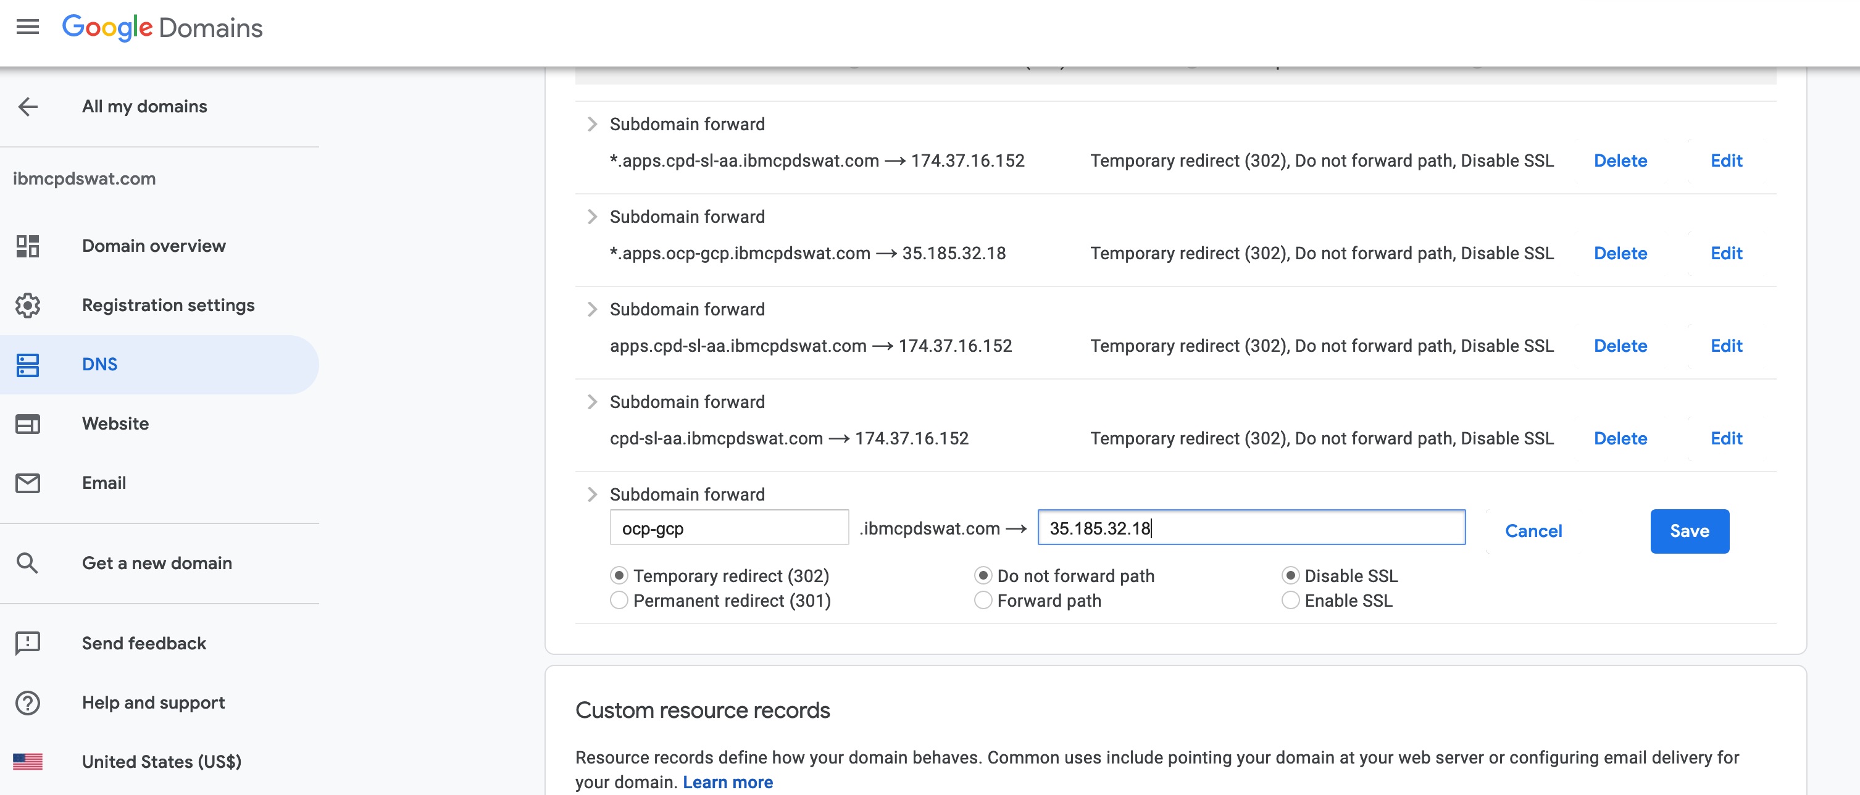This screenshot has height=795, width=1860.
Task: Choose the Enable SSL radio button
Action: click(1290, 601)
